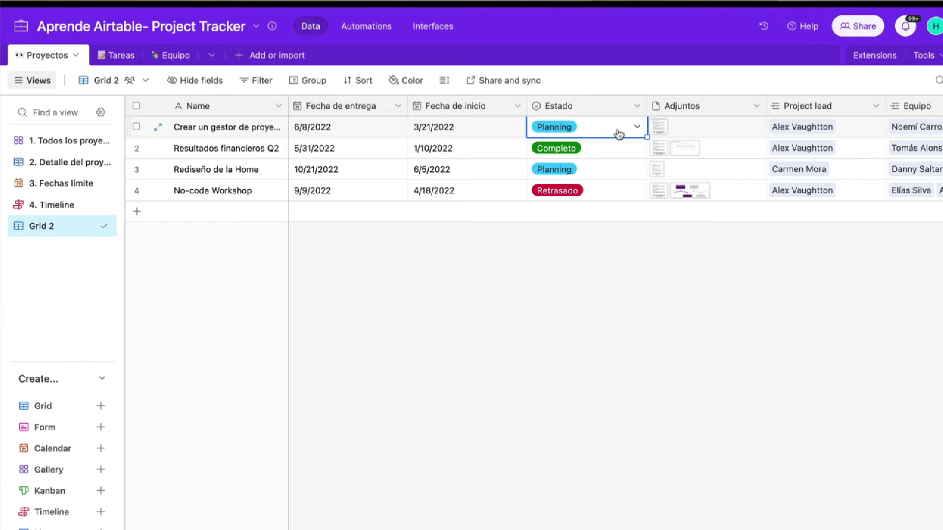
Task: Open the notifications bell icon
Action: pyautogui.click(x=905, y=26)
